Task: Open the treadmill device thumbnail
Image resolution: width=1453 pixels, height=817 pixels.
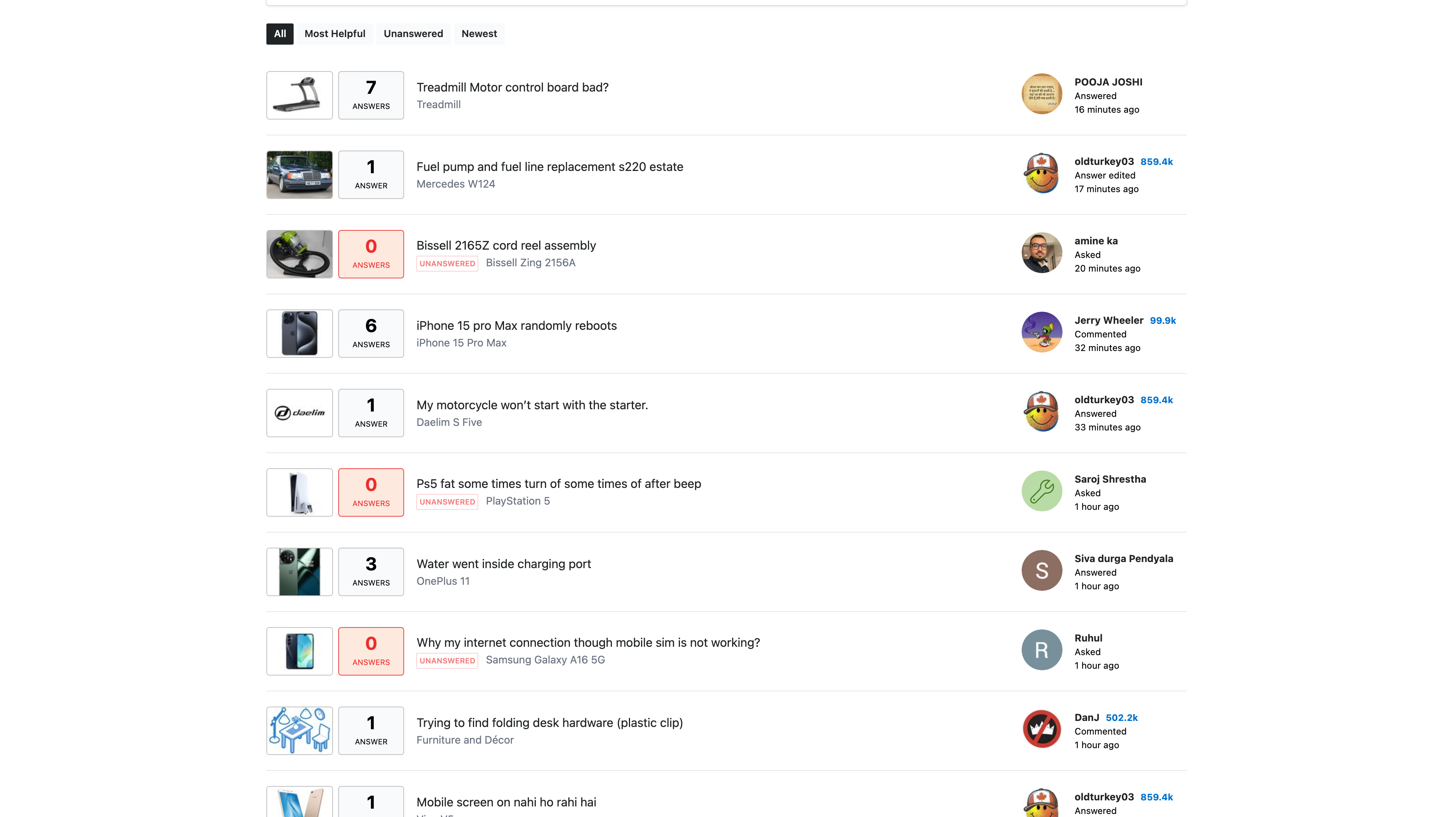Action: click(x=300, y=95)
